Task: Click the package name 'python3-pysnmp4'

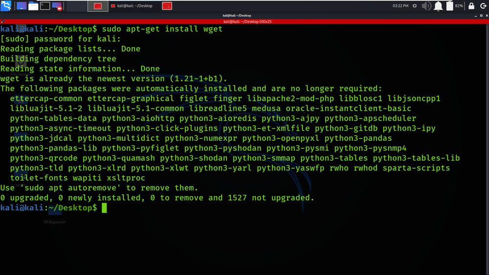Action: (x=370, y=148)
